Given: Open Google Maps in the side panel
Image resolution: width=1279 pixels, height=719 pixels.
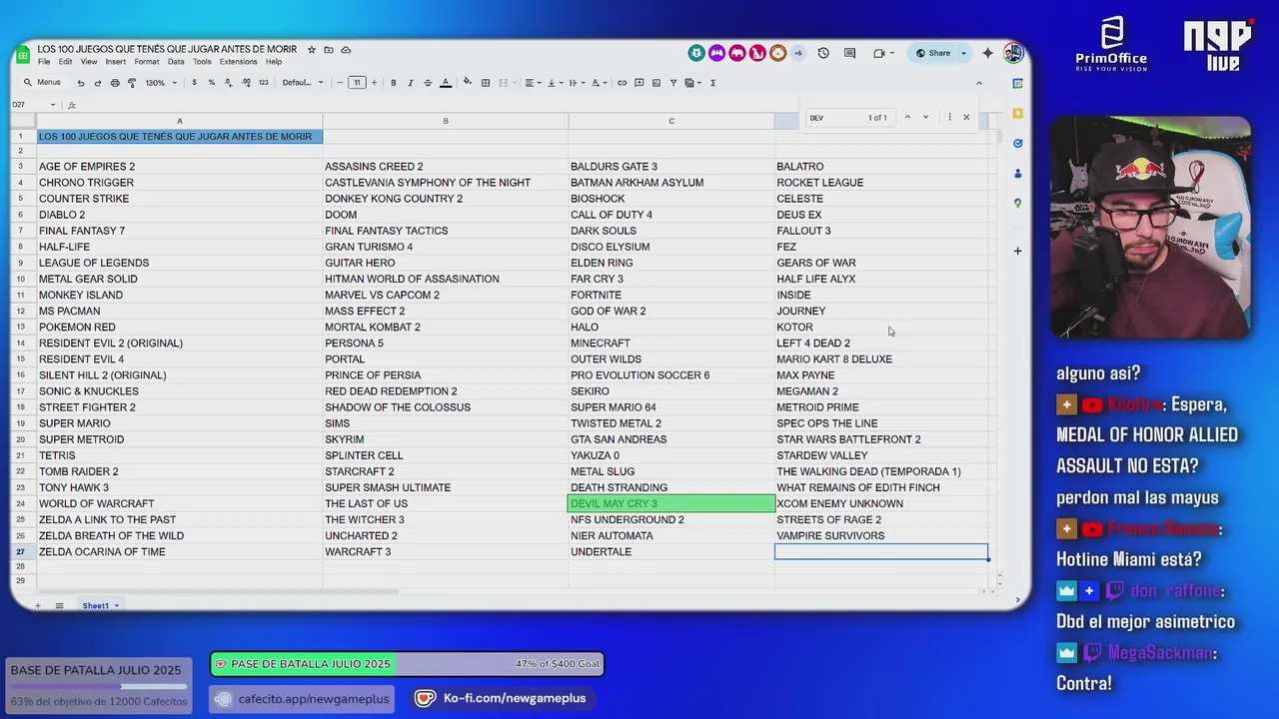Looking at the screenshot, I should pos(1017,203).
